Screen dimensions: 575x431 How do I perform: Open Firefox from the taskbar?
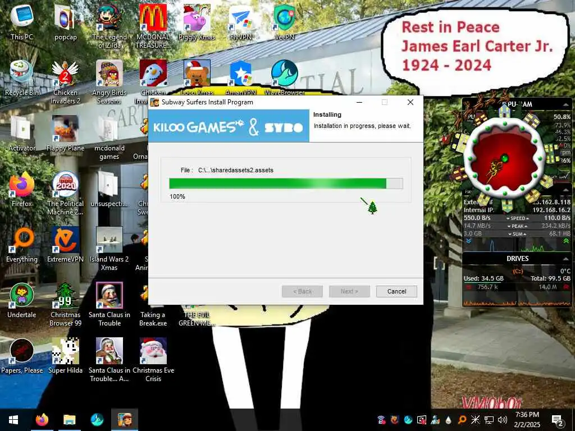coord(42,420)
